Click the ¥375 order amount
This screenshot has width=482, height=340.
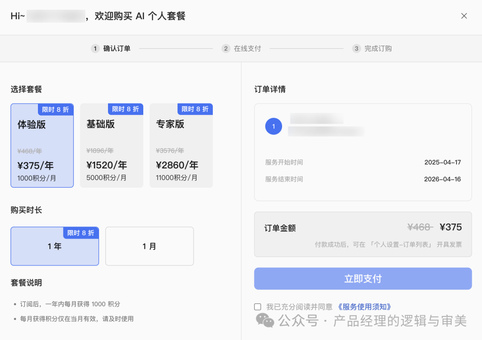tap(451, 227)
